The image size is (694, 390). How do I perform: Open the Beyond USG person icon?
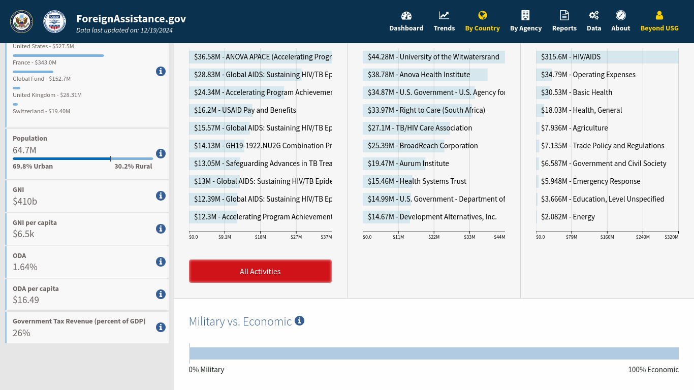point(659,15)
